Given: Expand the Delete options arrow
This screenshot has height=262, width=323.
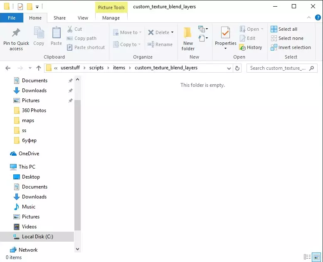Looking at the screenshot, I should 172,32.
